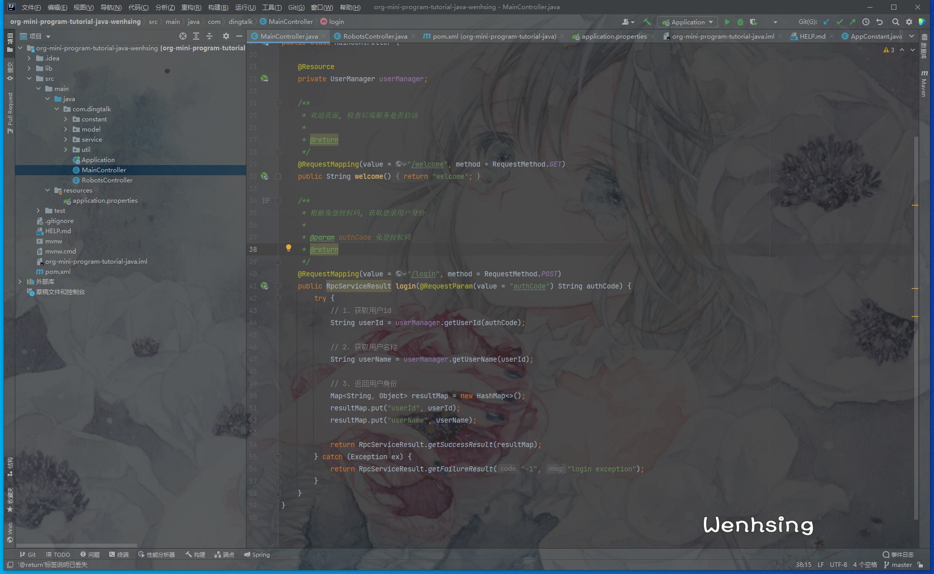Expand the test folder
This screenshot has width=934, height=574.
click(x=38, y=211)
